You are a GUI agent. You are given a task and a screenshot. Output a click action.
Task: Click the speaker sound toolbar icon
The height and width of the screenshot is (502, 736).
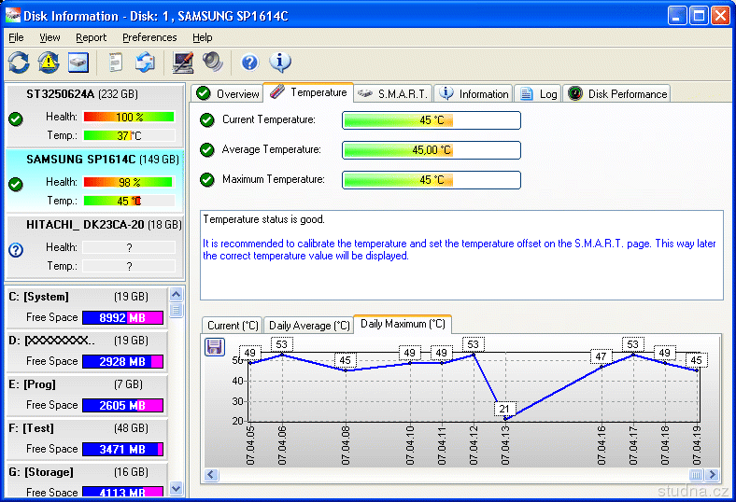[213, 63]
